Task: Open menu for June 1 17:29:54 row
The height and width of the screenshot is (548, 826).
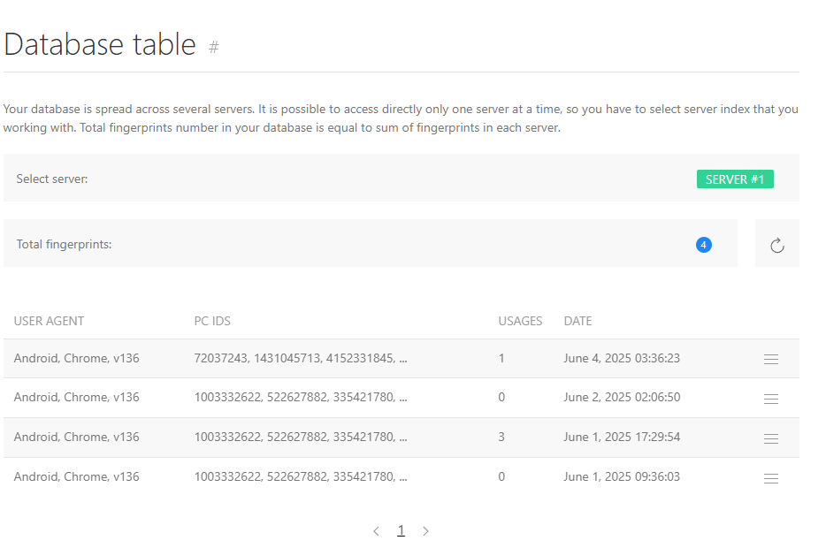Action: point(770,438)
